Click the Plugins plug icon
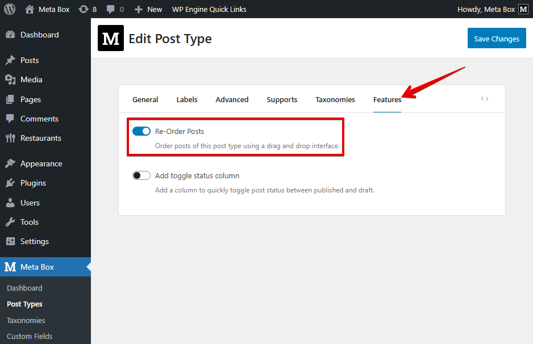 tap(10, 183)
